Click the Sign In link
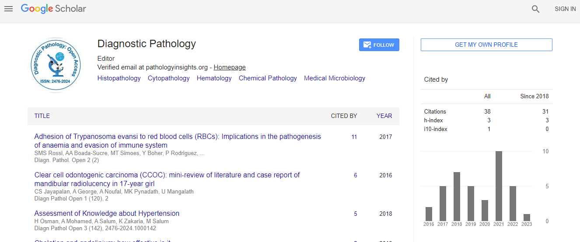Screen dimensions: 580x242 point(565,9)
